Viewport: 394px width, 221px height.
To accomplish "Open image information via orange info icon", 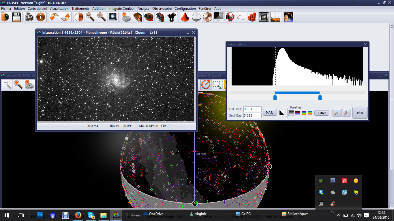I will point(41,17).
